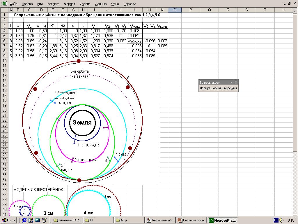Click the Select All corner box
Screen dimensions: 298x224
click(x=4, y=10)
